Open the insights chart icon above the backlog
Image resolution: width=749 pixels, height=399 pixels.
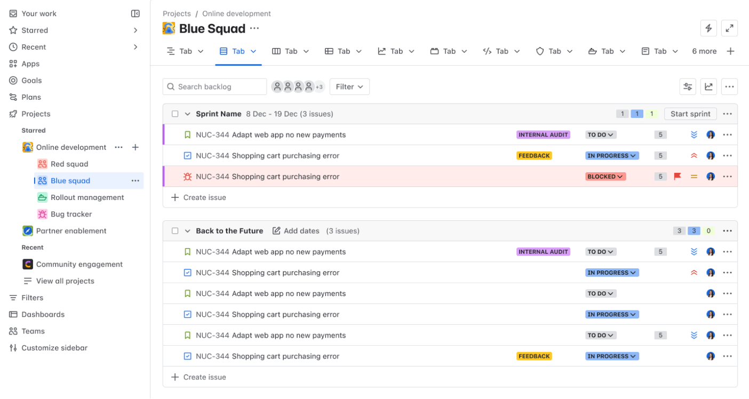(708, 86)
